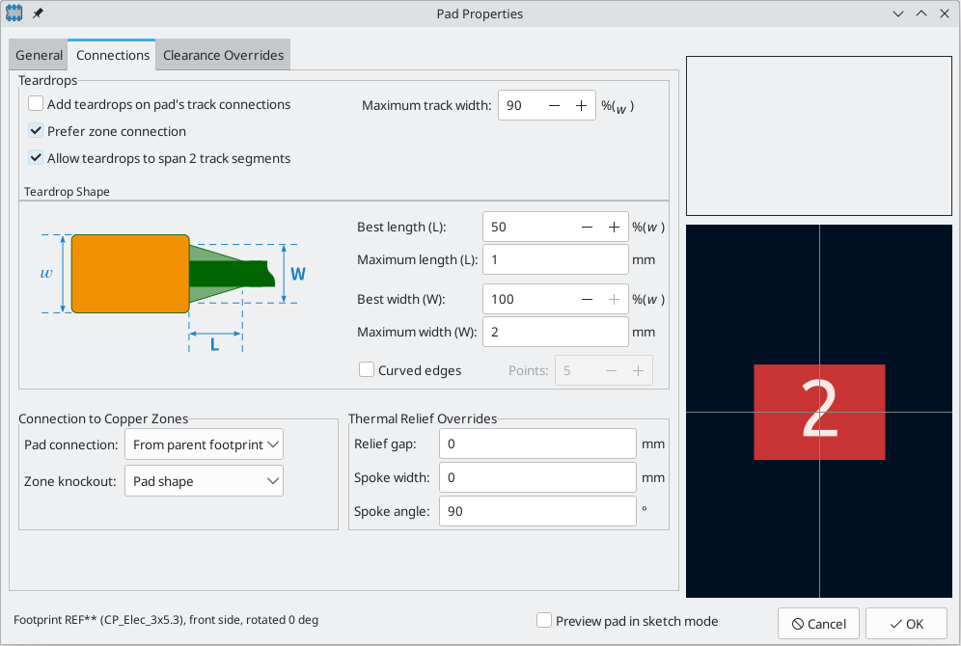961x646 pixels.
Task: Open the Zone knockout dropdown
Action: pyautogui.click(x=205, y=481)
